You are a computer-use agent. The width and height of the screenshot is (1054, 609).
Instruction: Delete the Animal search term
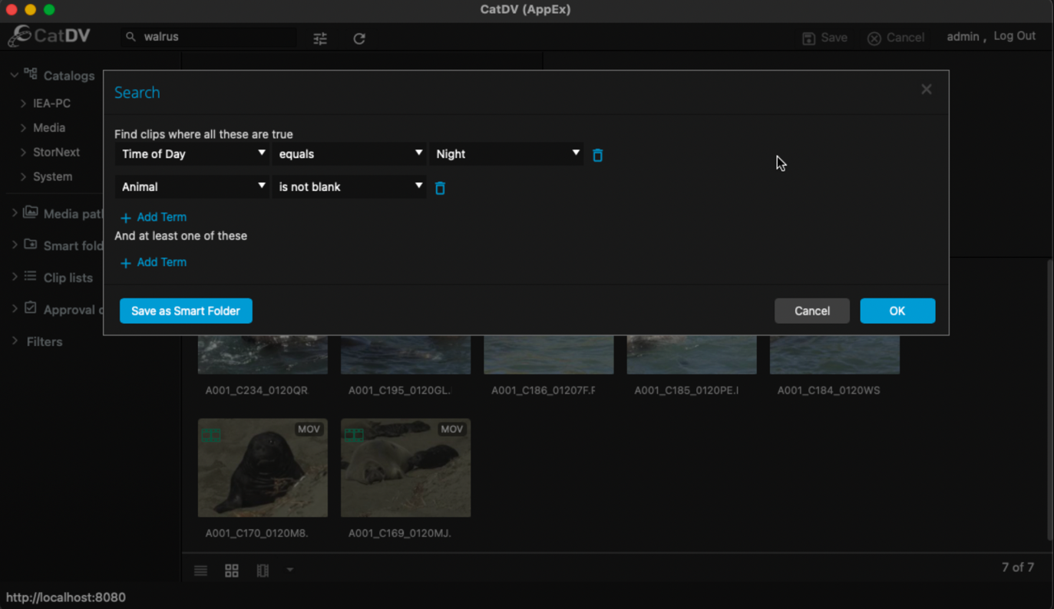click(x=440, y=188)
